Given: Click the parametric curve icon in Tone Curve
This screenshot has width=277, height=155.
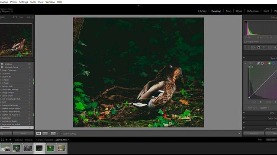Looking at the screenshot, I should click(x=258, y=63).
